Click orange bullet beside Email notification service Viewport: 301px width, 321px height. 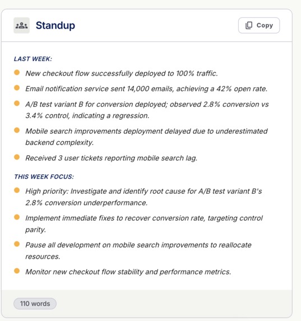point(17,87)
